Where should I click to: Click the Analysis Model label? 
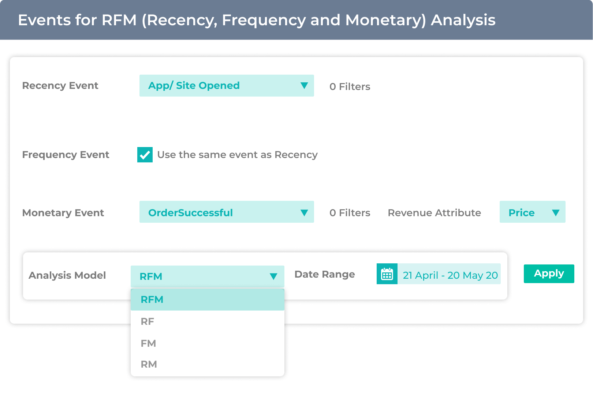67,275
